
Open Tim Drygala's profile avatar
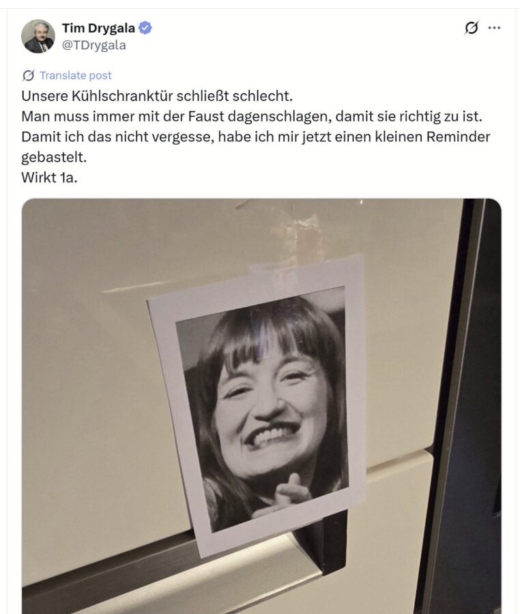(38, 36)
